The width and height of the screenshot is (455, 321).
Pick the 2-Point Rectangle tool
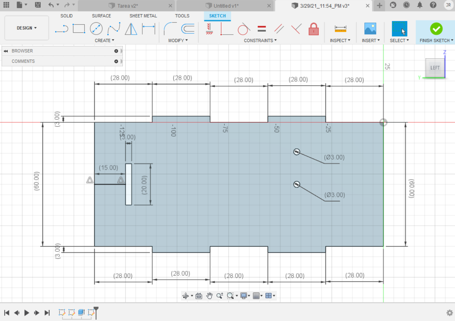point(79,29)
